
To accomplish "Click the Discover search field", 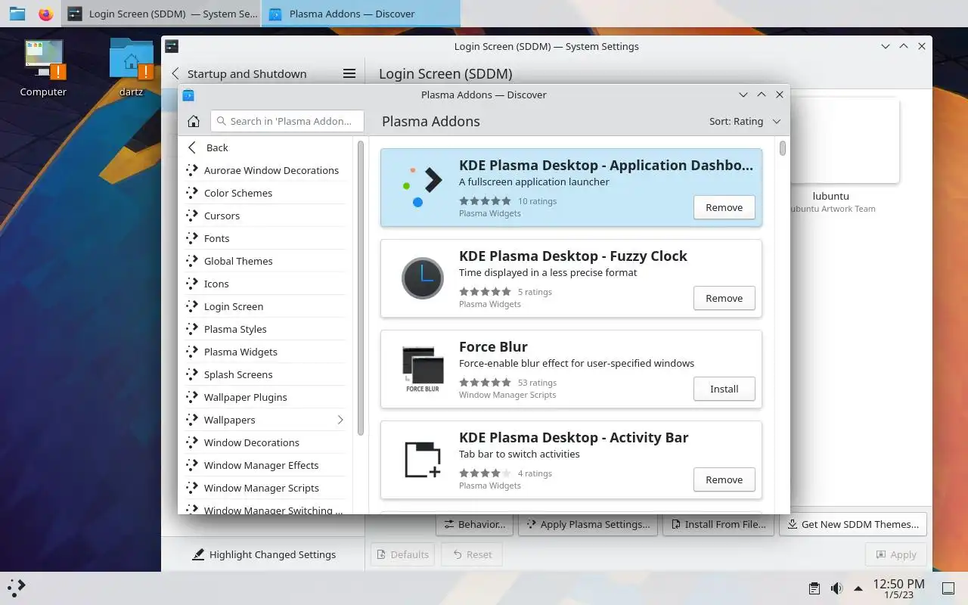I will 287,121.
